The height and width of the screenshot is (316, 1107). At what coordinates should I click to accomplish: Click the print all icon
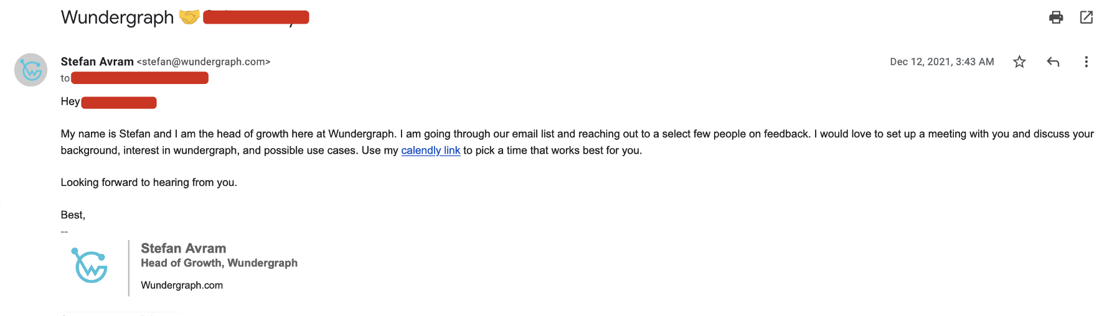click(1056, 17)
